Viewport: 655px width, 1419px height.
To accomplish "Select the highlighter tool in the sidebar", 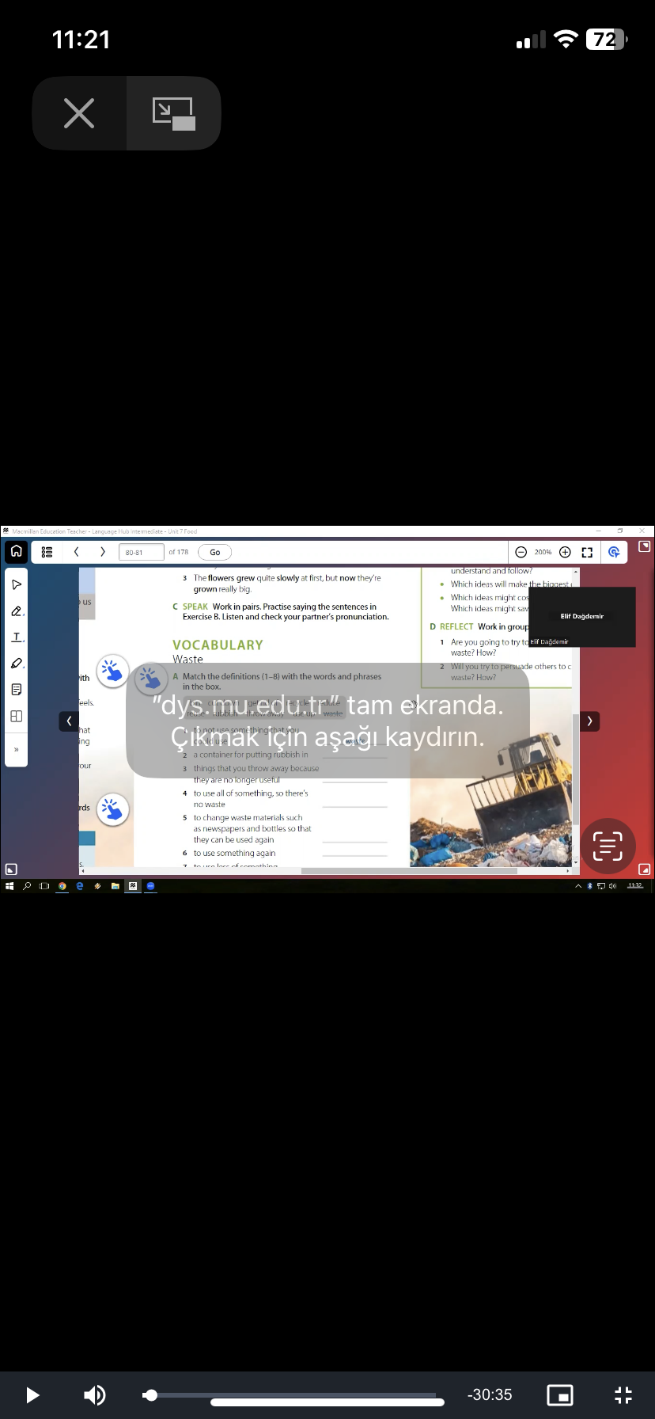I will (x=17, y=664).
